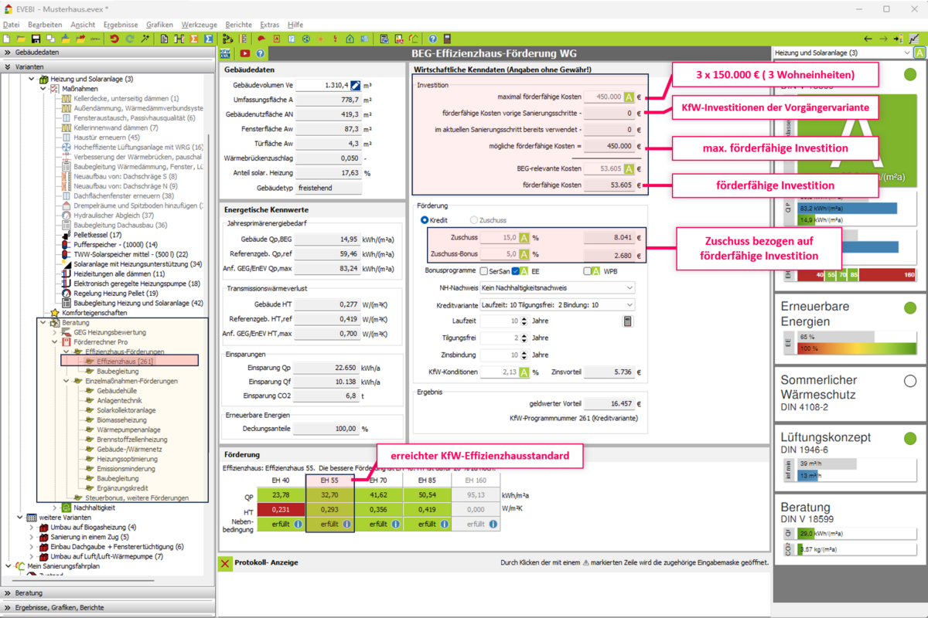Click the A icon next to KfW-Konditionen

pos(524,372)
